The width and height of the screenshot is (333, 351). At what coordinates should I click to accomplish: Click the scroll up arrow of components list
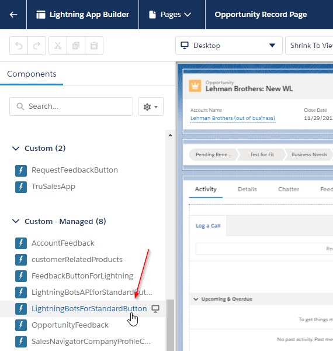[171, 135]
